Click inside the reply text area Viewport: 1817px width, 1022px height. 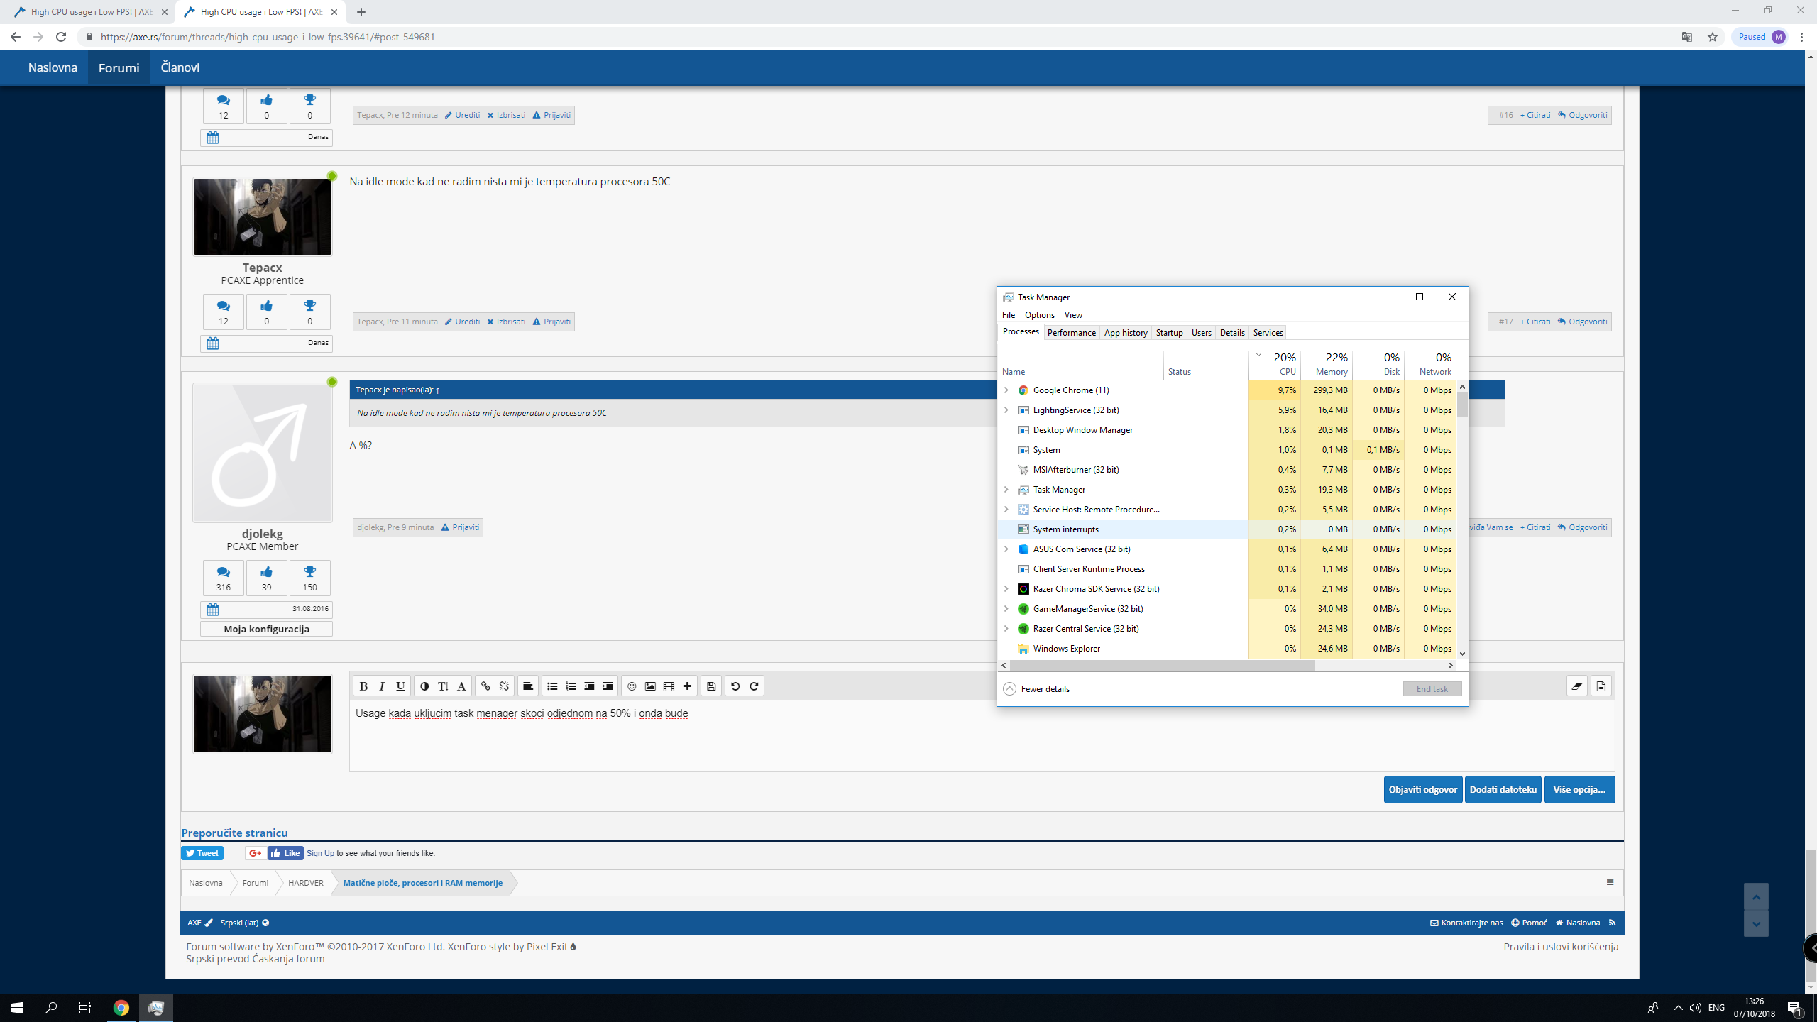coord(982,735)
